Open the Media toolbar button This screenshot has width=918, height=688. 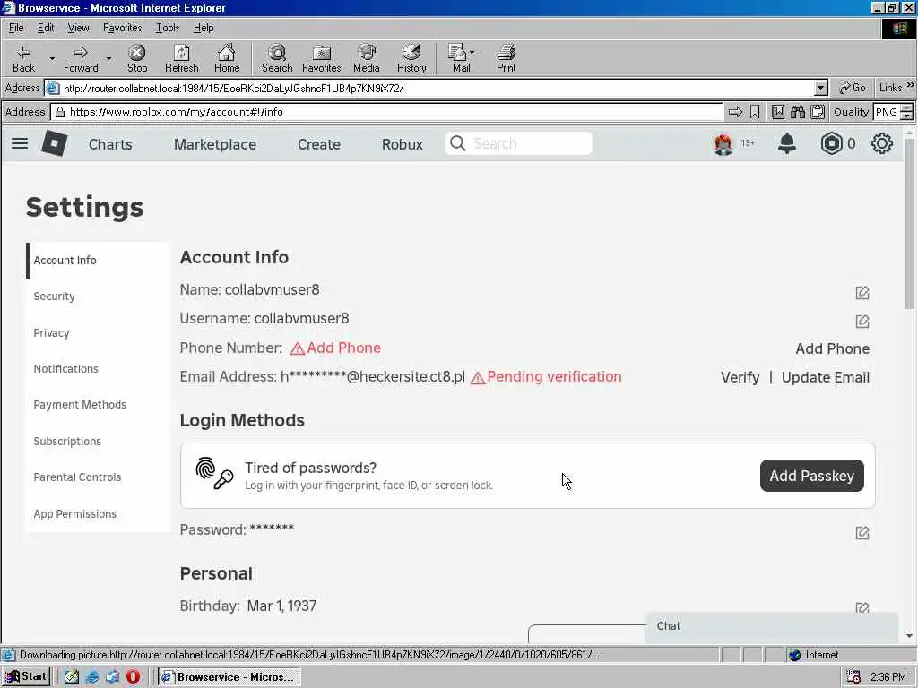click(367, 58)
